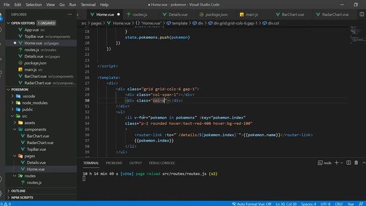
Task: Switch to package.json tab
Action: [216, 14]
